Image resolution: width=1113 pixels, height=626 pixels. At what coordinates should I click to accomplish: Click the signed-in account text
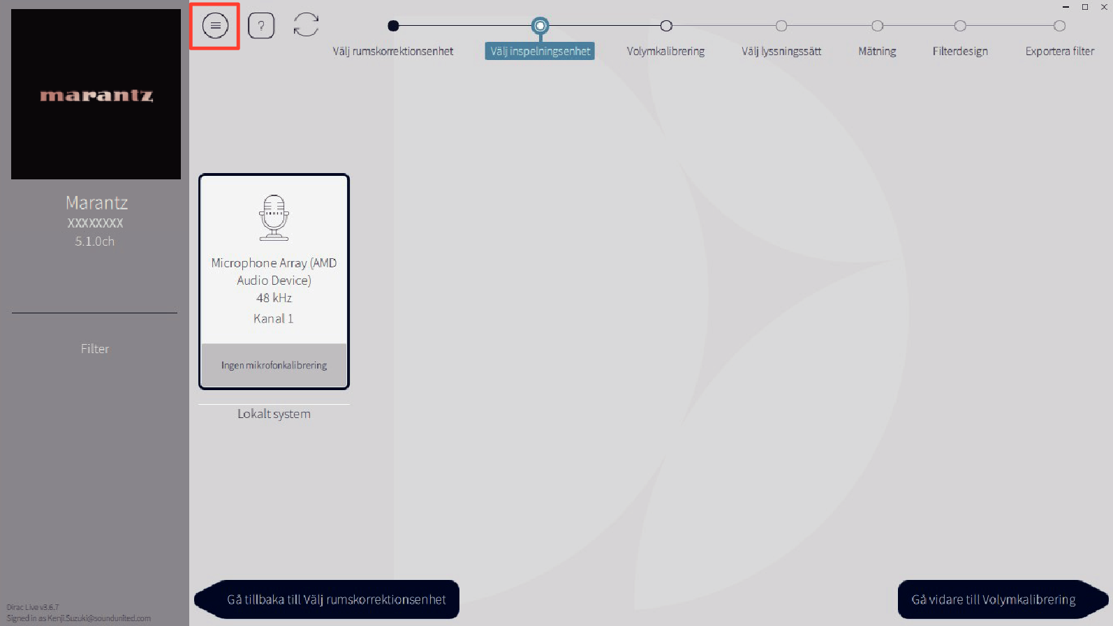point(79,618)
